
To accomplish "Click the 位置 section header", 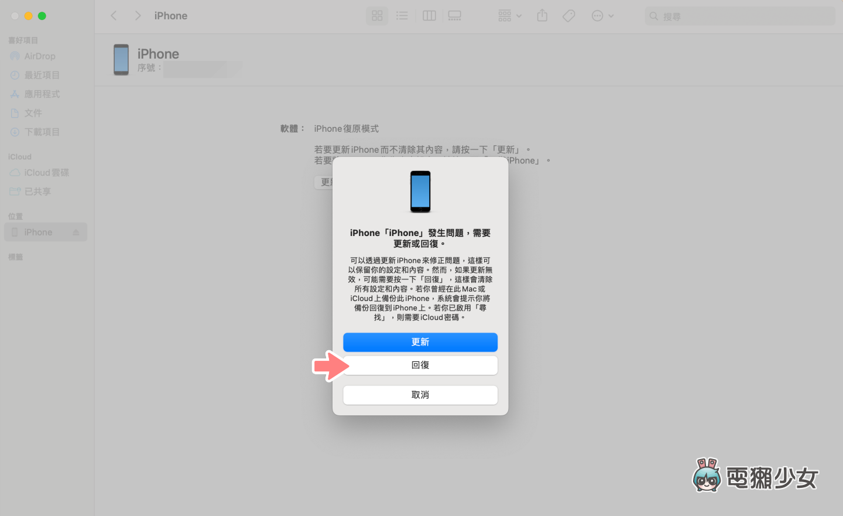I will [x=15, y=216].
